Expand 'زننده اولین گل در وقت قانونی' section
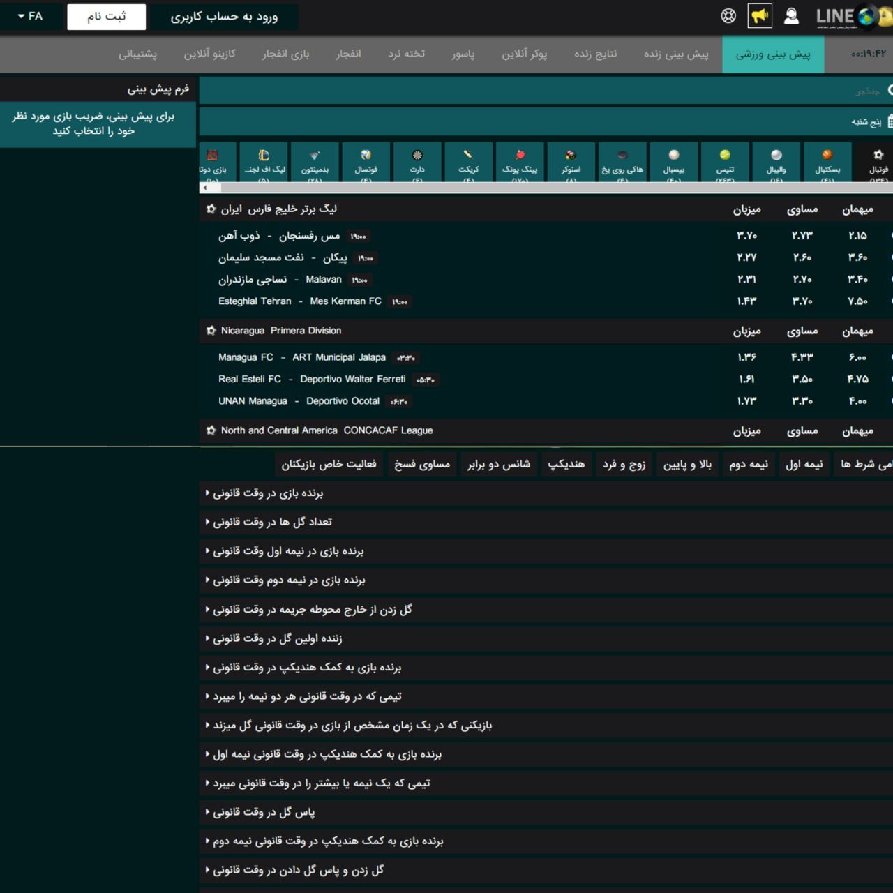This screenshot has width=893, height=893. (x=277, y=638)
